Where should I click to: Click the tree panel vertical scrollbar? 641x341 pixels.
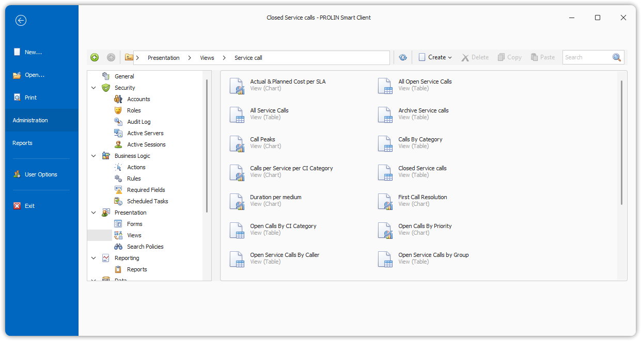click(207, 144)
